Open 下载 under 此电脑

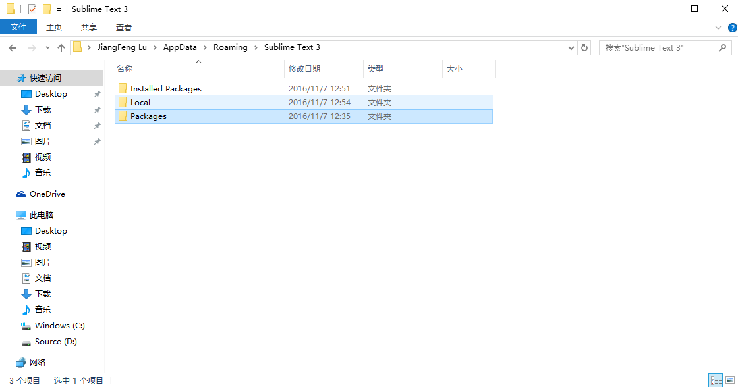click(x=43, y=294)
